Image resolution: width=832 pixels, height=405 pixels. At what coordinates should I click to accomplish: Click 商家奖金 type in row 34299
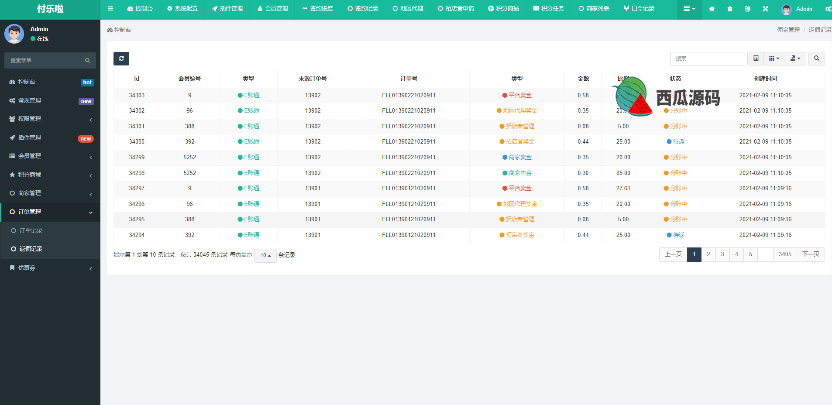tap(517, 158)
